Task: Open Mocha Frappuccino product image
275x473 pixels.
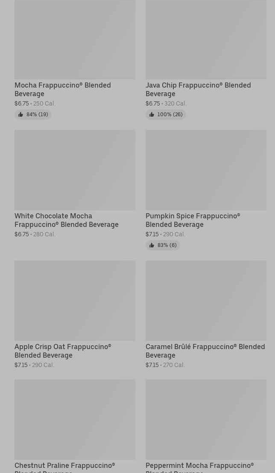Action: point(75,39)
